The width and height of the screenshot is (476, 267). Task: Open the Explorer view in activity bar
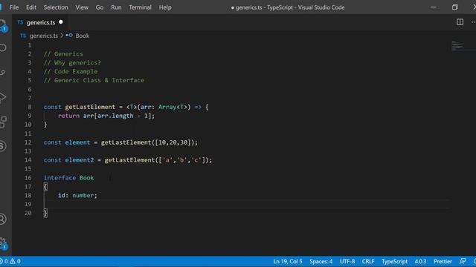(2, 24)
